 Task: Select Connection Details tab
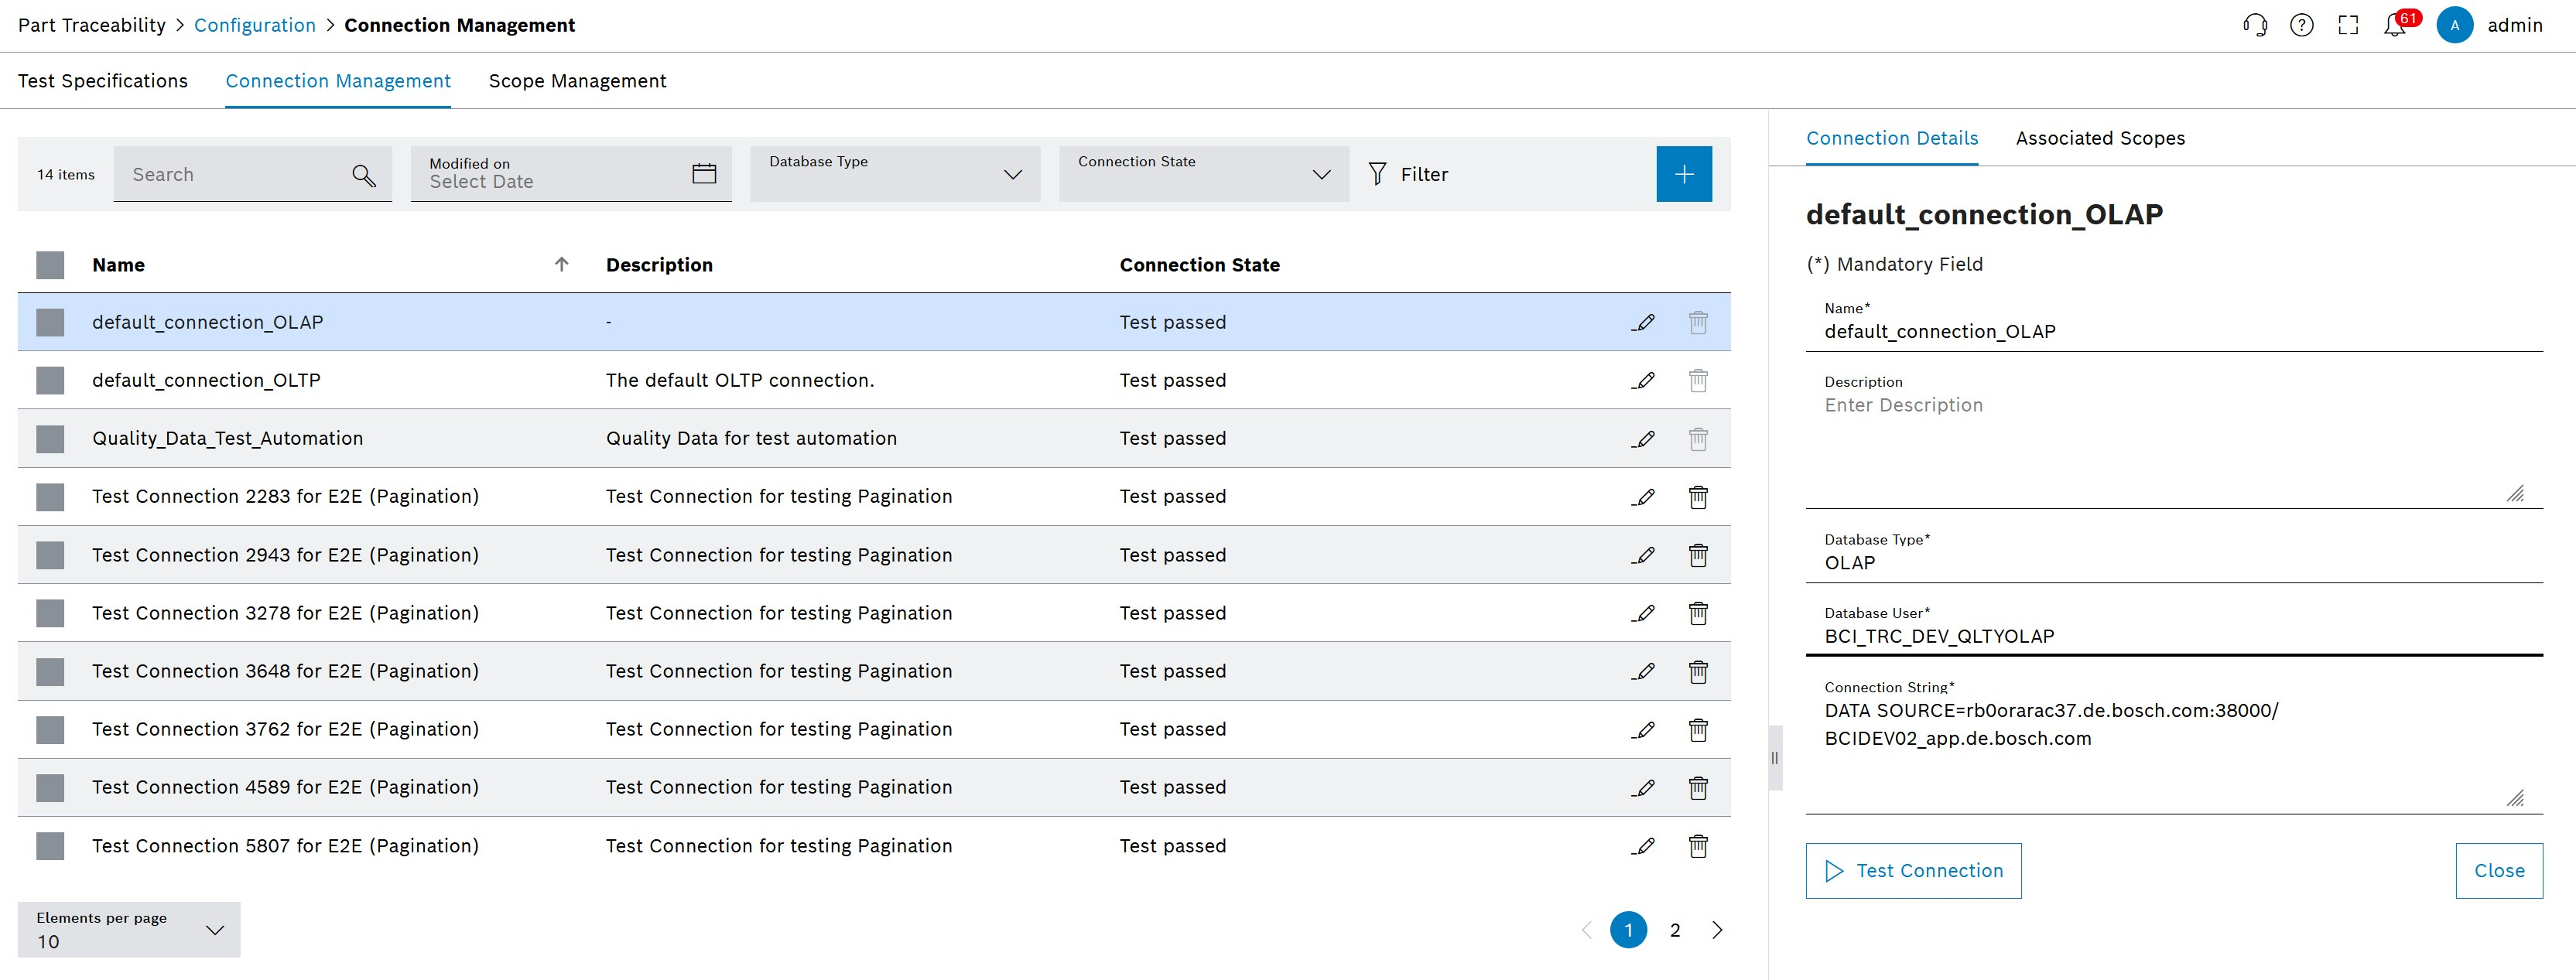(x=1892, y=138)
